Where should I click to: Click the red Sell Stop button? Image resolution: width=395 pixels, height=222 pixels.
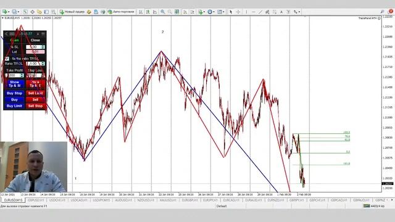pos(35,106)
